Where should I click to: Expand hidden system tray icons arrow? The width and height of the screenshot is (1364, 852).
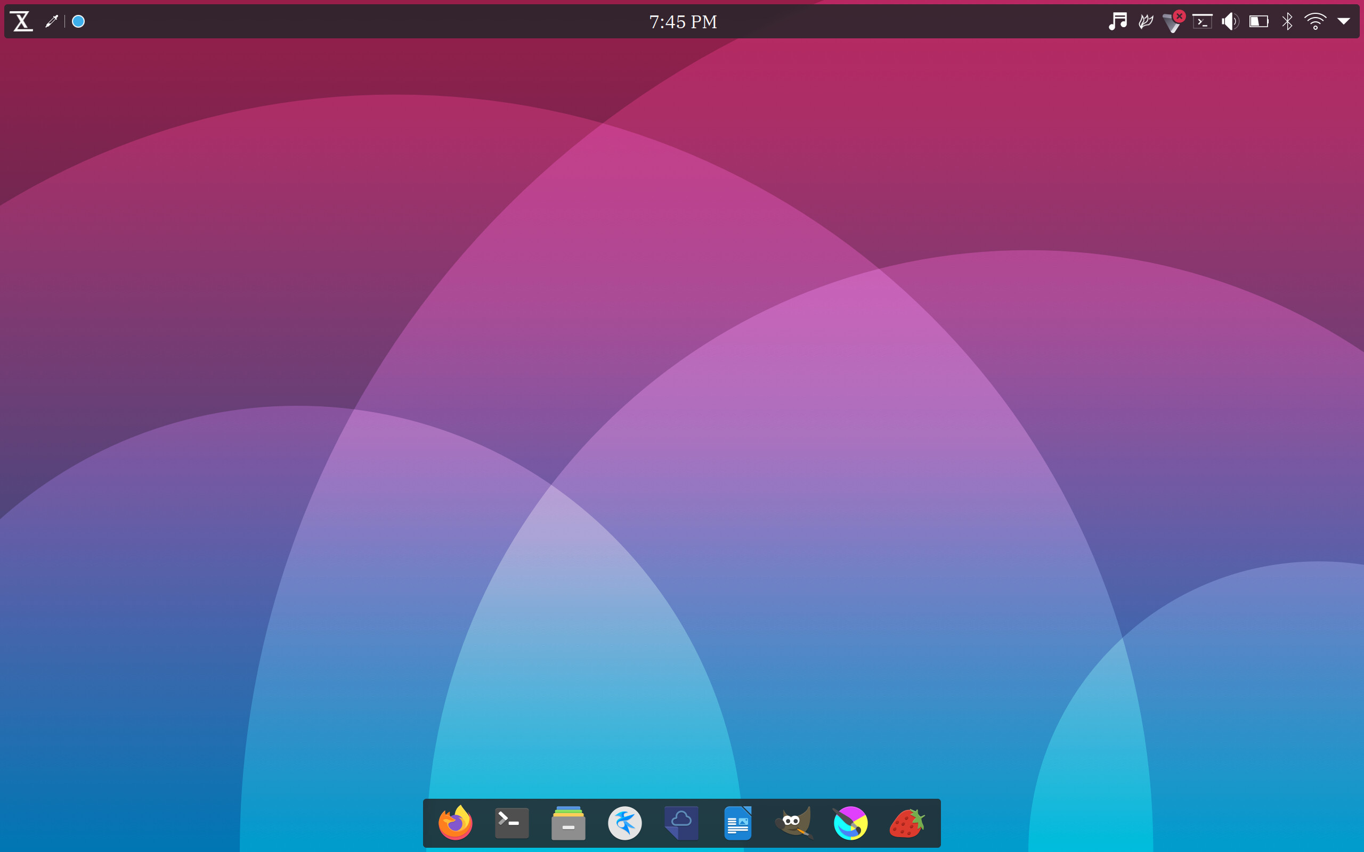1344,21
